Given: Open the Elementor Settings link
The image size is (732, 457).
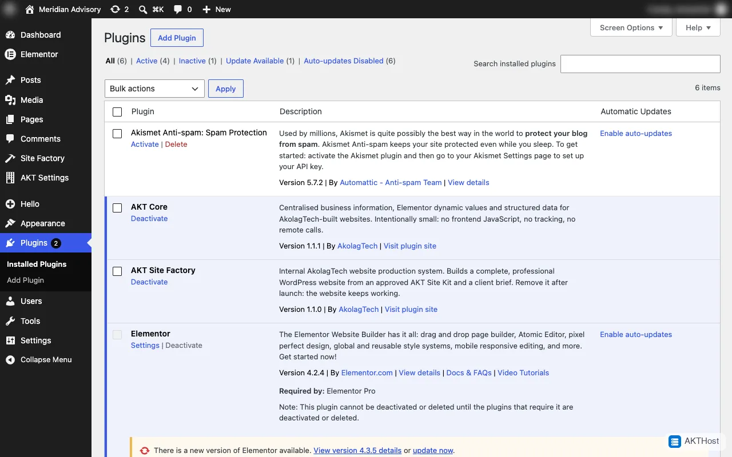Looking at the screenshot, I should pos(145,345).
